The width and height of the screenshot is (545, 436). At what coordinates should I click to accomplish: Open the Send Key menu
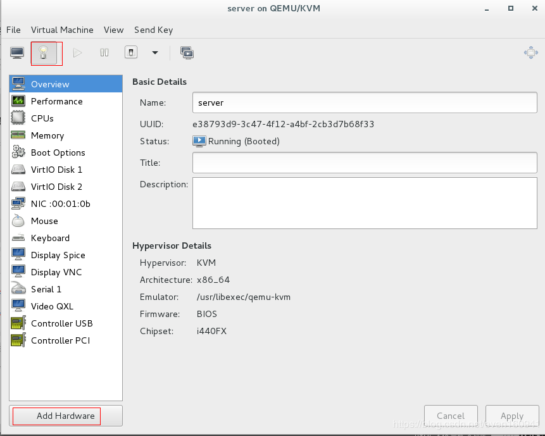click(153, 30)
